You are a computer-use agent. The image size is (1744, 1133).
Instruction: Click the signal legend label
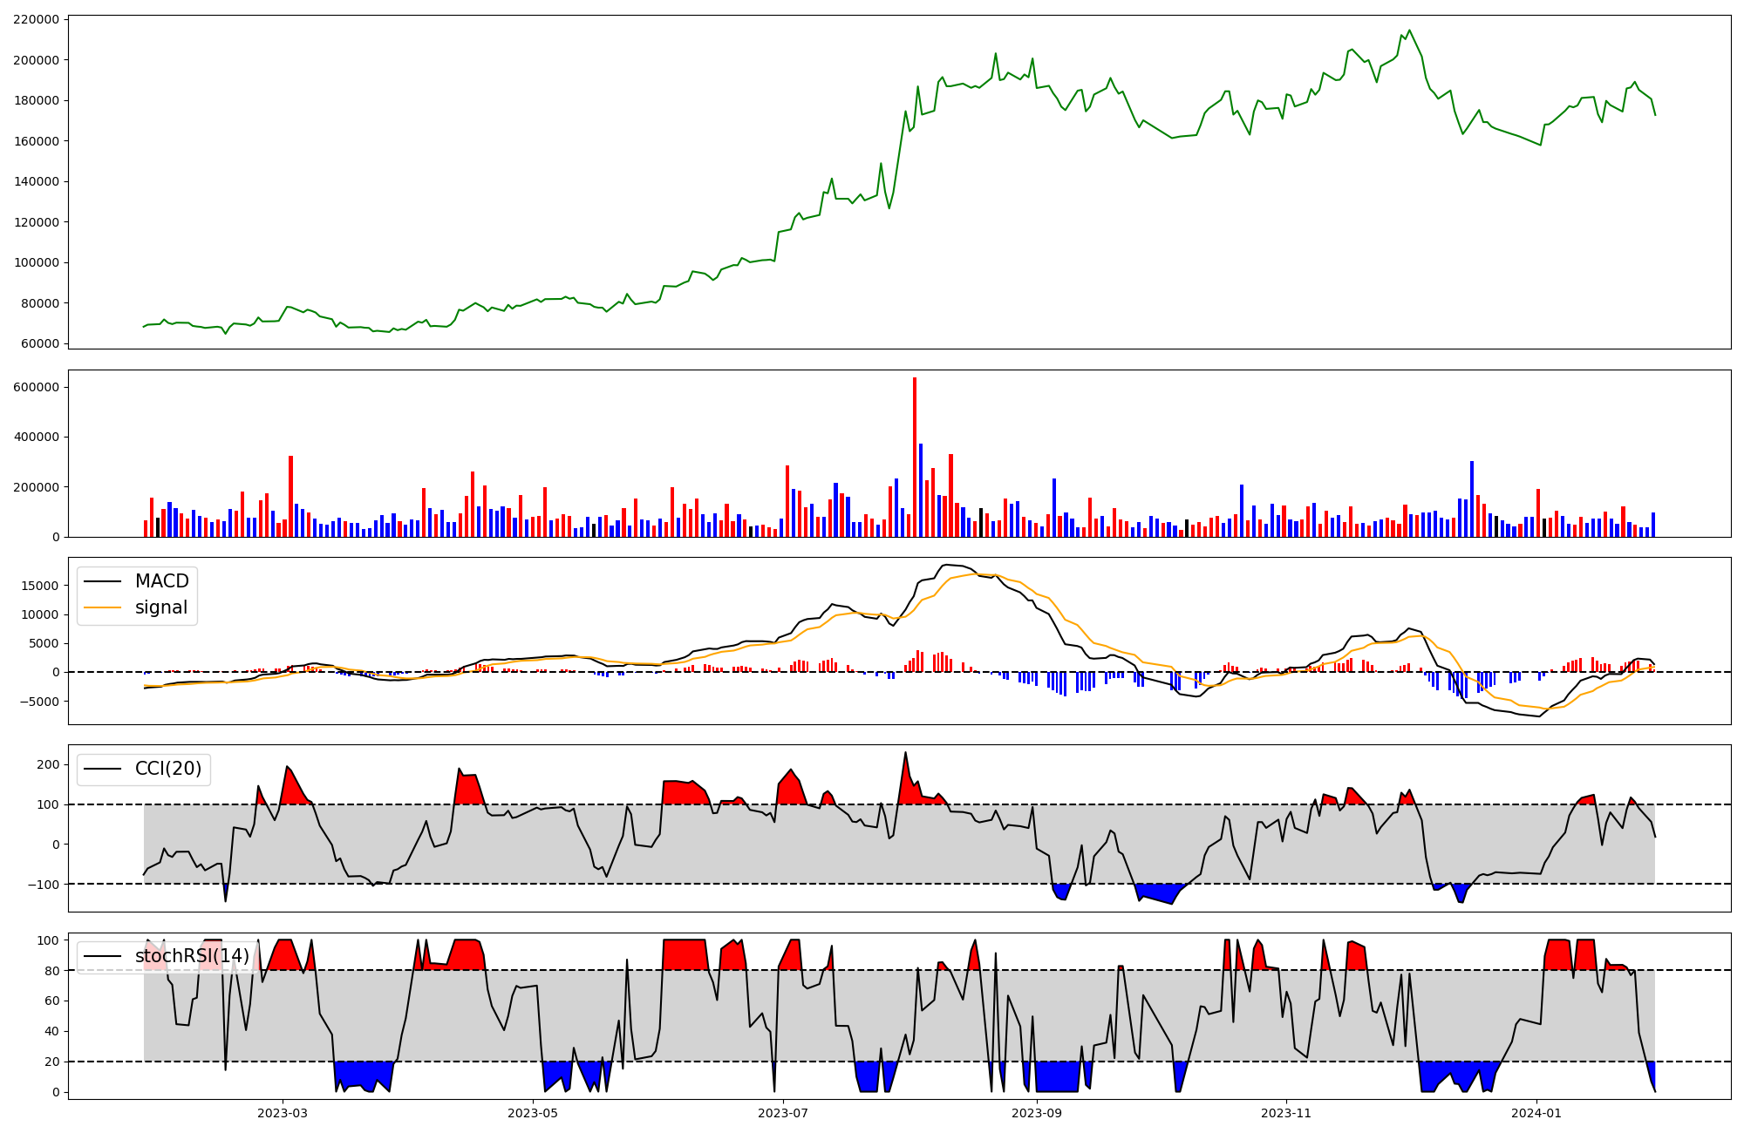161,607
